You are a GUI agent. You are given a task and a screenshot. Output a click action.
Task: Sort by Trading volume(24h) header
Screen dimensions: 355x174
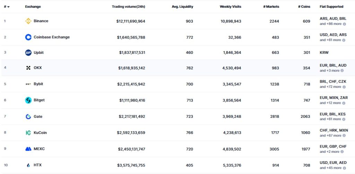pos(128,7)
